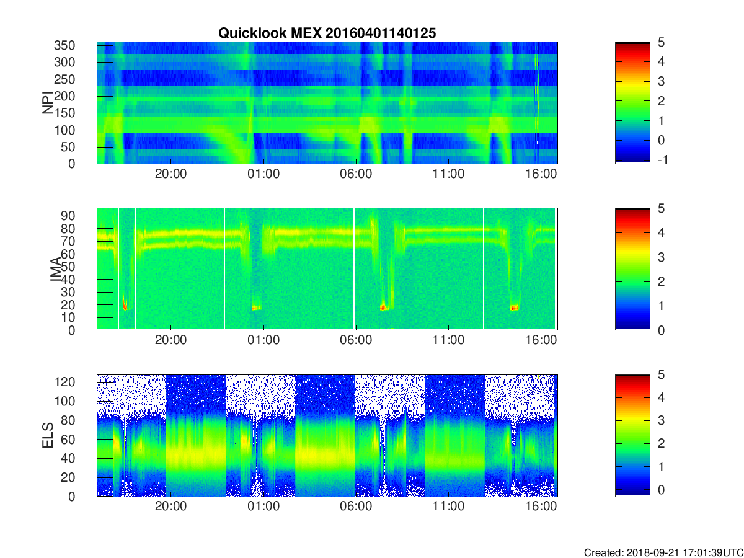Viewport: 744px width, 558px height.
Task: Click '11:00' under the ELS panel
Action: (x=449, y=507)
